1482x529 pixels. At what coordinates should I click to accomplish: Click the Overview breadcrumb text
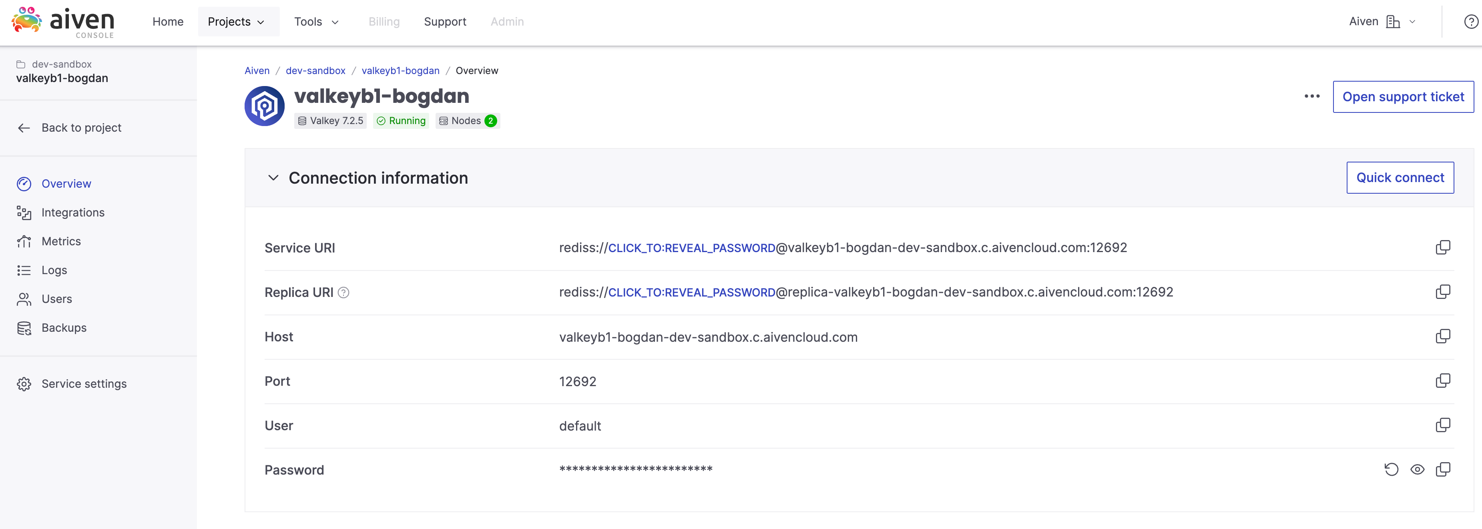point(477,71)
